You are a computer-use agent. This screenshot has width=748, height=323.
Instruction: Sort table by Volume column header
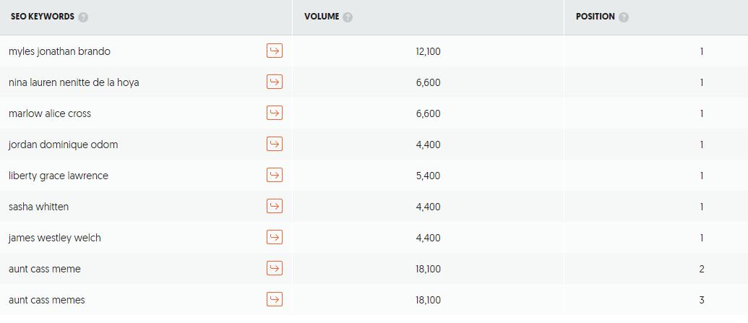point(322,17)
